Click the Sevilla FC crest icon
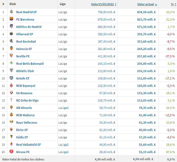 point(11,56)
